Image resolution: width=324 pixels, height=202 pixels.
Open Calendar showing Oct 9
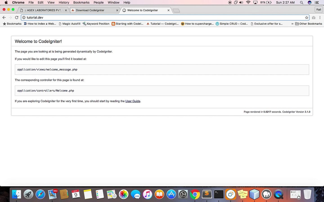click(76, 194)
